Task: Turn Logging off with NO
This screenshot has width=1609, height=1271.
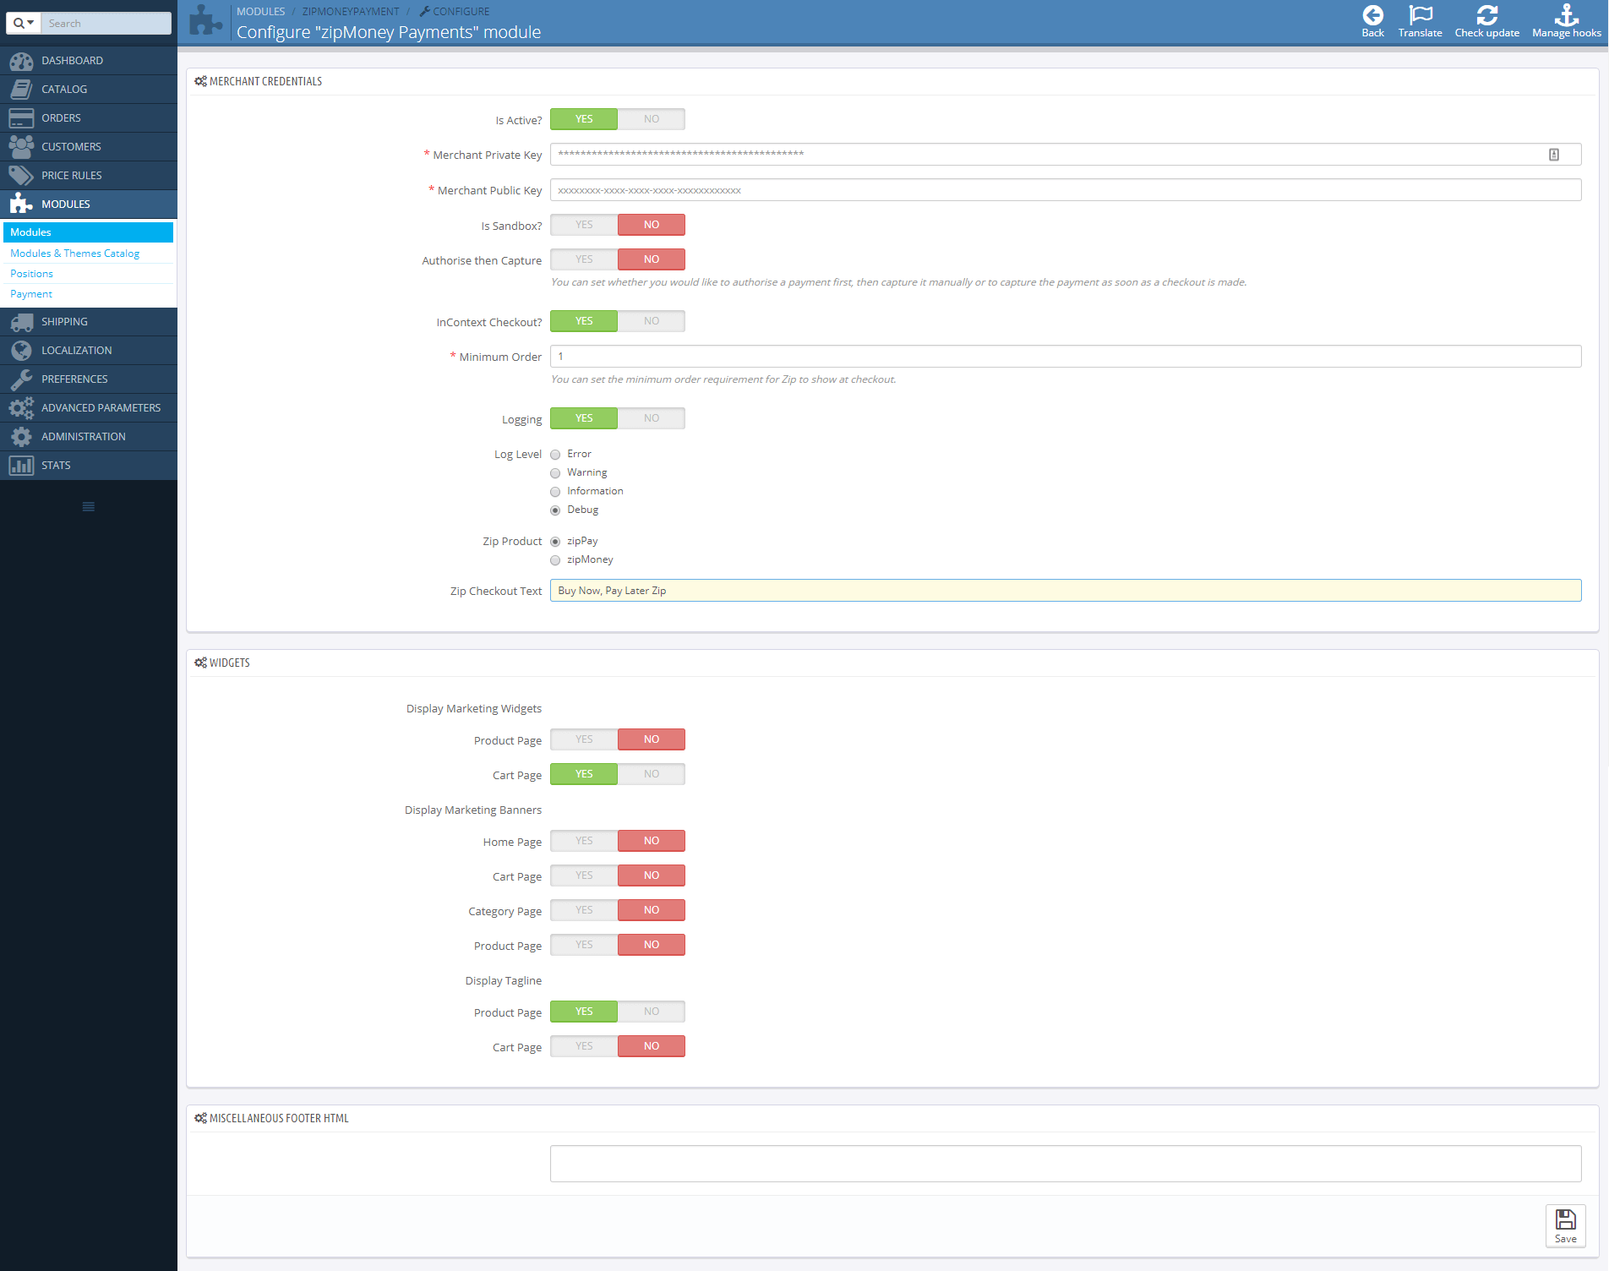Action: (x=652, y=418)
